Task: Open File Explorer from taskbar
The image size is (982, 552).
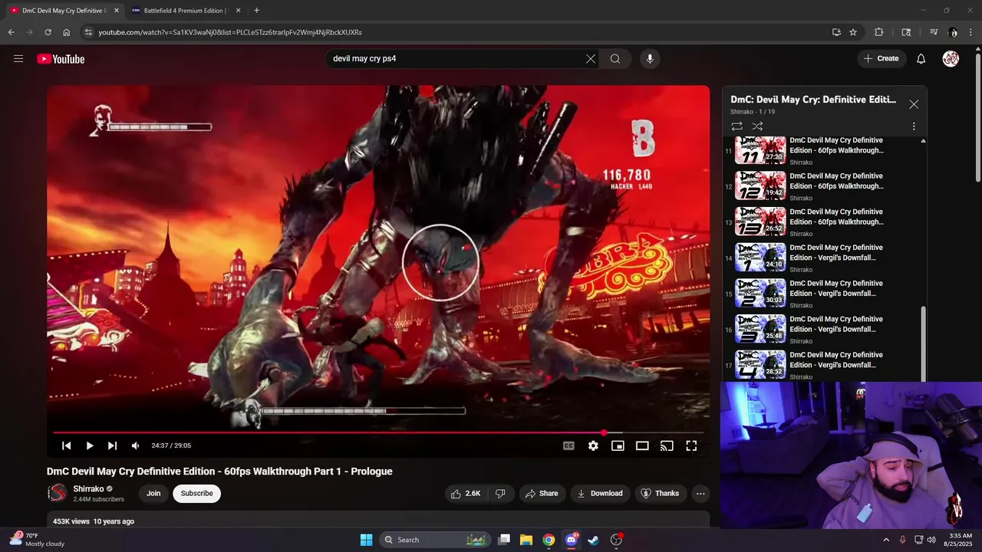Action: [x=526, y=540]
